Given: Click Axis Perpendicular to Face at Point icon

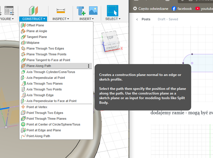Looking at the screenshot, I should pos(23,101).
